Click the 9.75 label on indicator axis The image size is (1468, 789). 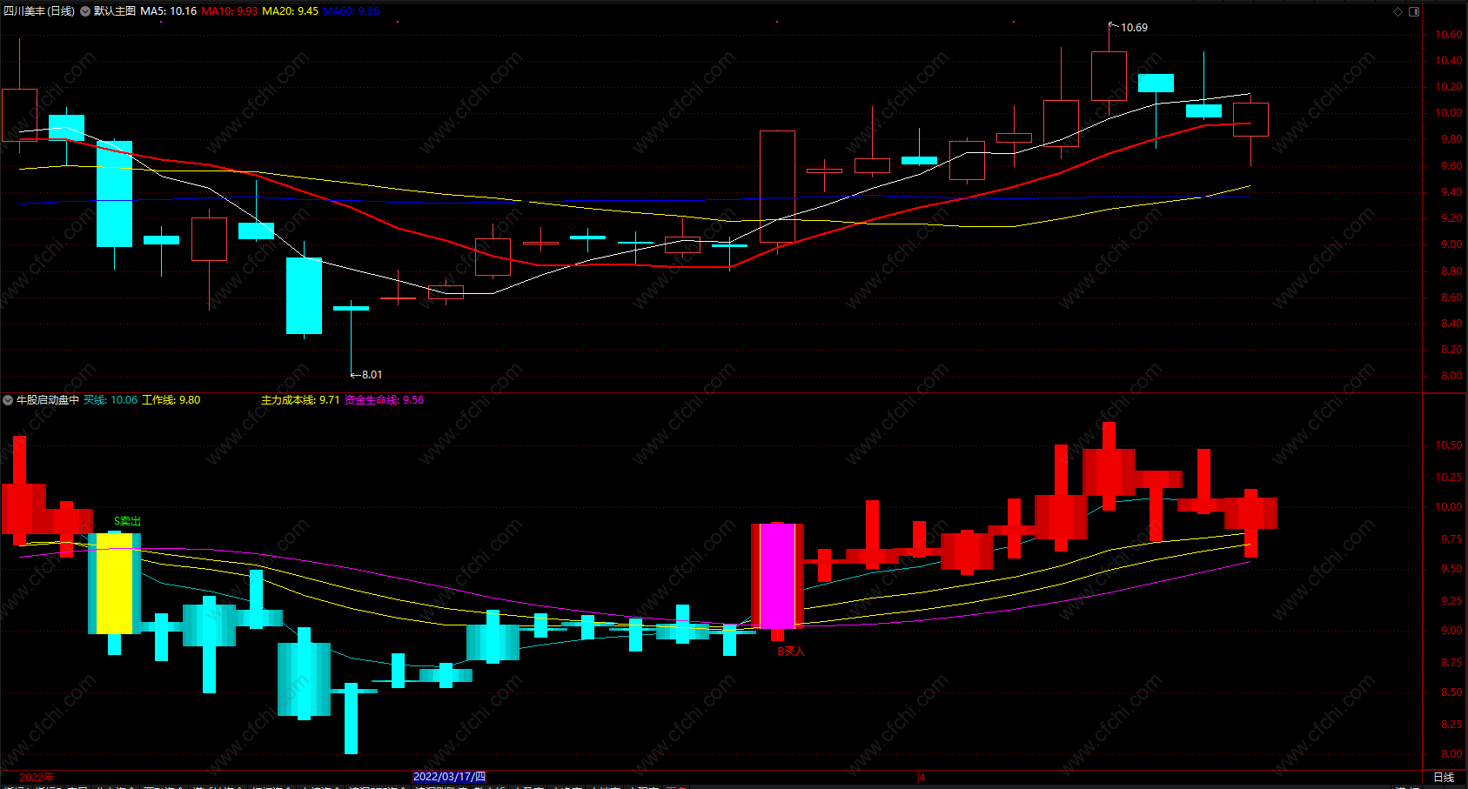point(1451,539)
